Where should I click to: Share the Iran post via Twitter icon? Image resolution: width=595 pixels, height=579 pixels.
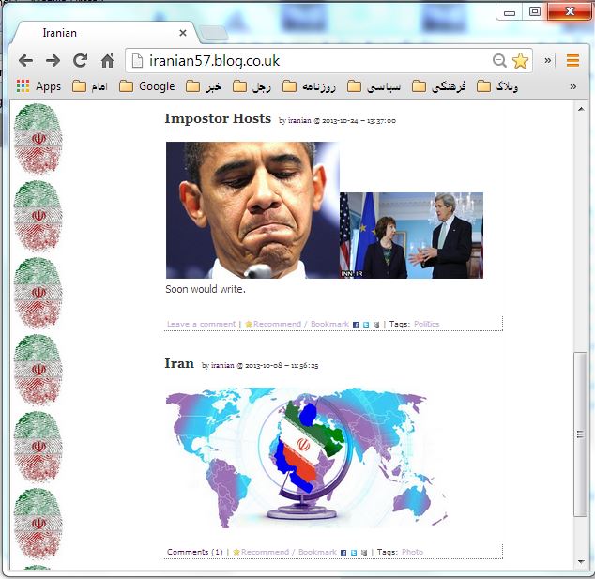pos(354,553)
